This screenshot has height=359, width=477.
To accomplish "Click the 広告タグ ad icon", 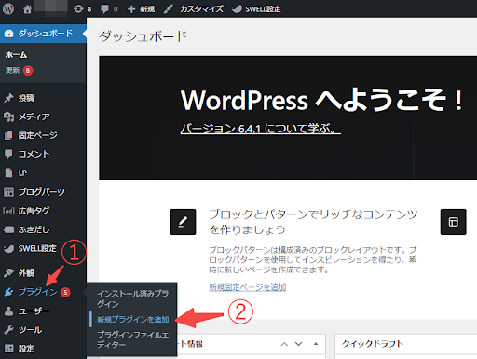I will 8,211.
